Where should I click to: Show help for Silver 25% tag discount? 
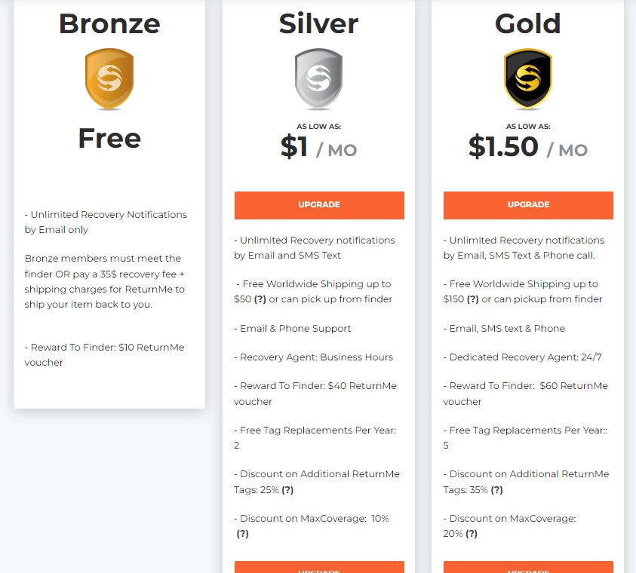pos(287,490)
